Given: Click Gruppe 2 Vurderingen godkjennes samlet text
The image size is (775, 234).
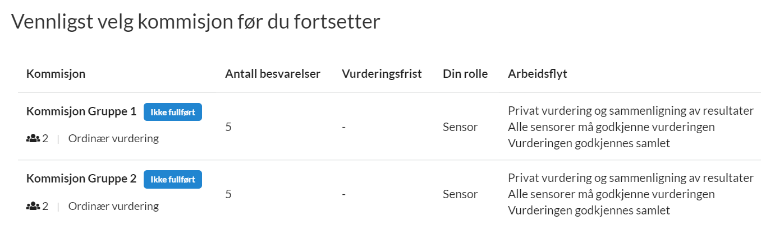Looking at the screenshot, I should (589, 212).
